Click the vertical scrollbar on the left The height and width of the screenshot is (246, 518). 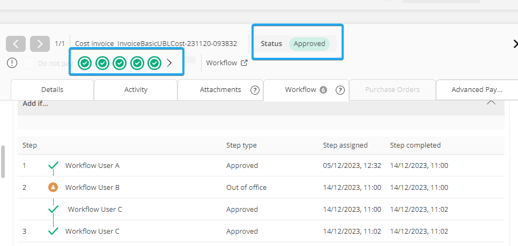[x=3, y=162]
